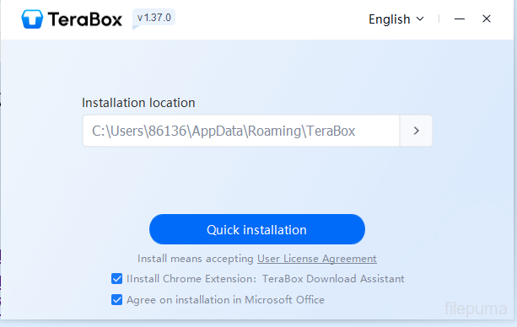Minimize the TeraBox installer window
Viewport: 517px width, 327px height.
click(x=460, y=19)
